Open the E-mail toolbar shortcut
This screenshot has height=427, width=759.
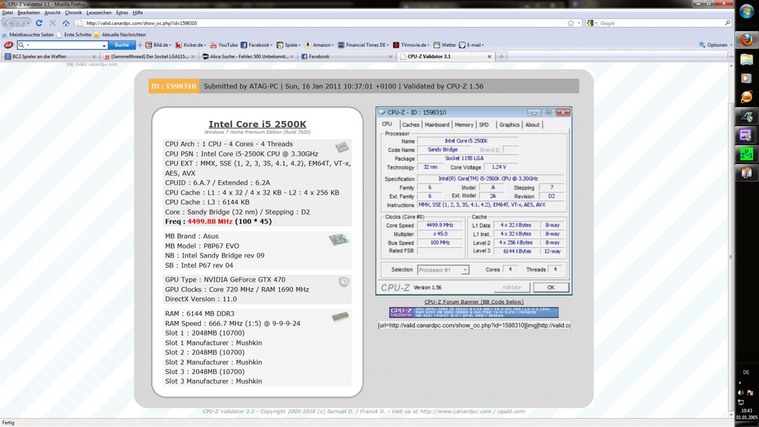click(x=471, y=45)
